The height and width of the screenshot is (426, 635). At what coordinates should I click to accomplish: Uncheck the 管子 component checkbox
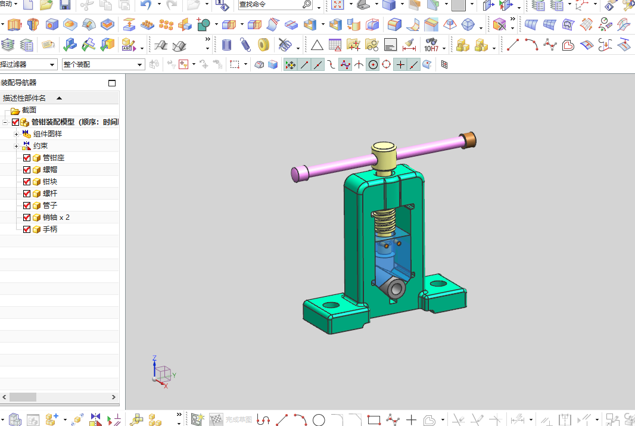[27, 206]
